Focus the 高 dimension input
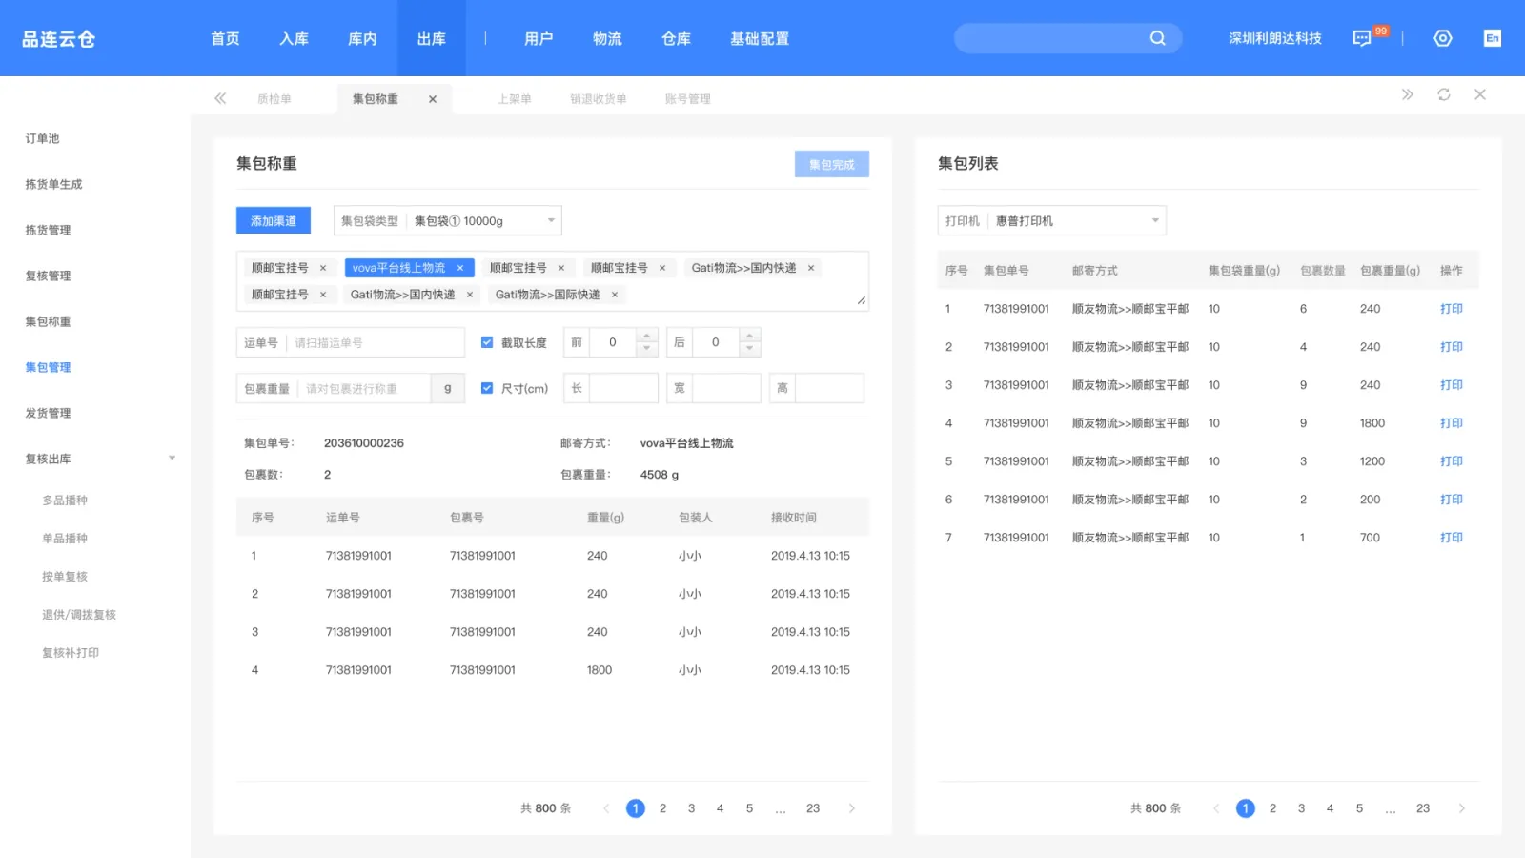Image resolution: width=1525 pixels, height=858 pixels. [x=830, y=388]
